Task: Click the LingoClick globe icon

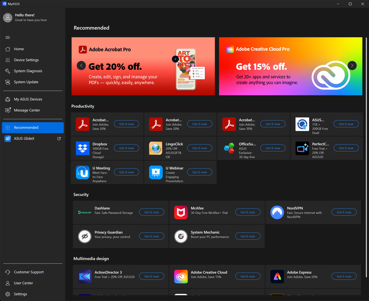Action: tap(156, 148)
